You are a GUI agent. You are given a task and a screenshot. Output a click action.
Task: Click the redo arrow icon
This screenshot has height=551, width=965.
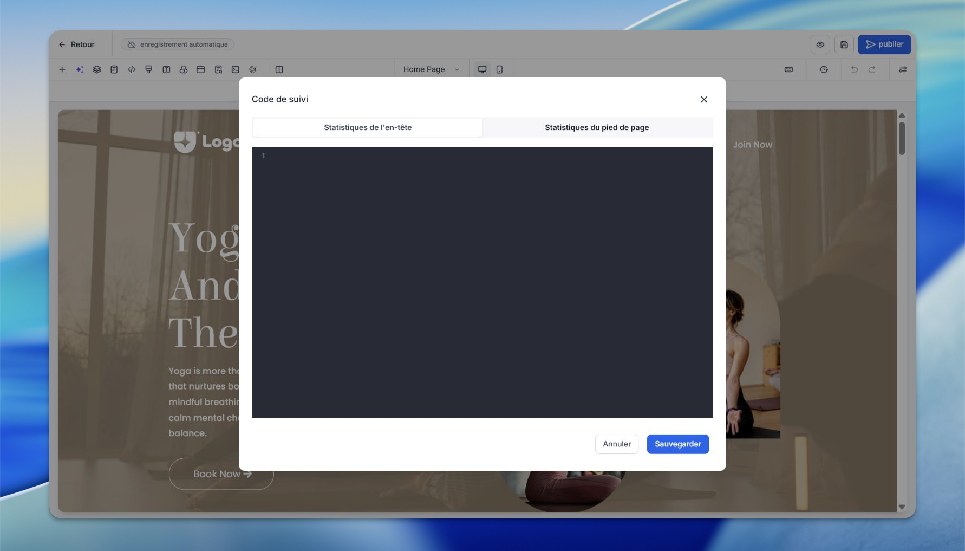872,69
